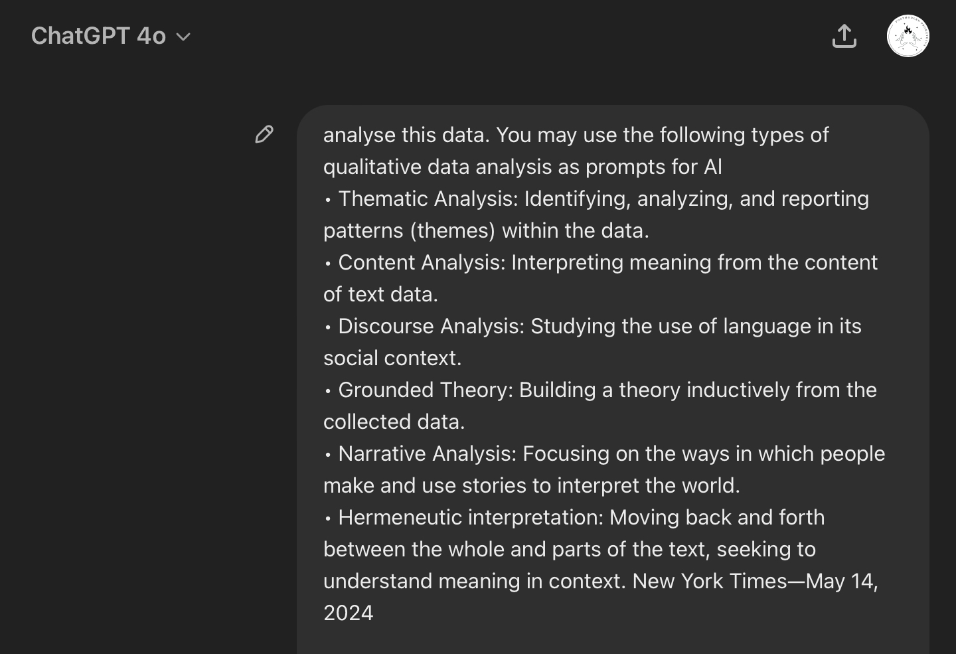Click 'make and use stories' line
Screen dimensions: 956x654
click(531, 485)
